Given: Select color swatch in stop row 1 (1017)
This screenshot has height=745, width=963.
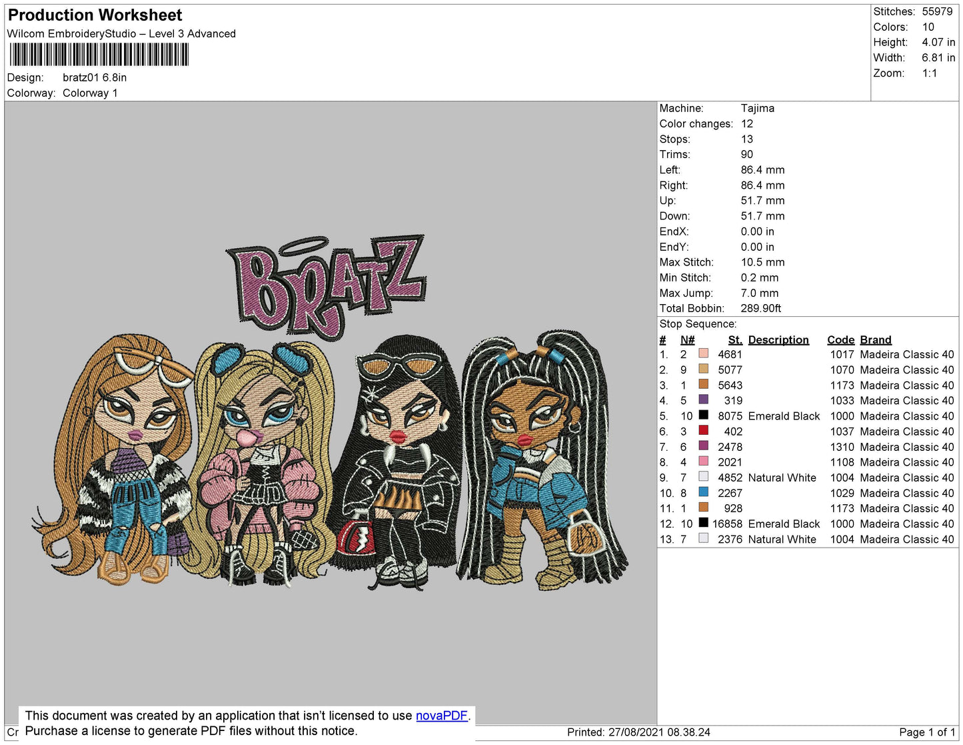Looking at the screenshot, I should 703,353.
